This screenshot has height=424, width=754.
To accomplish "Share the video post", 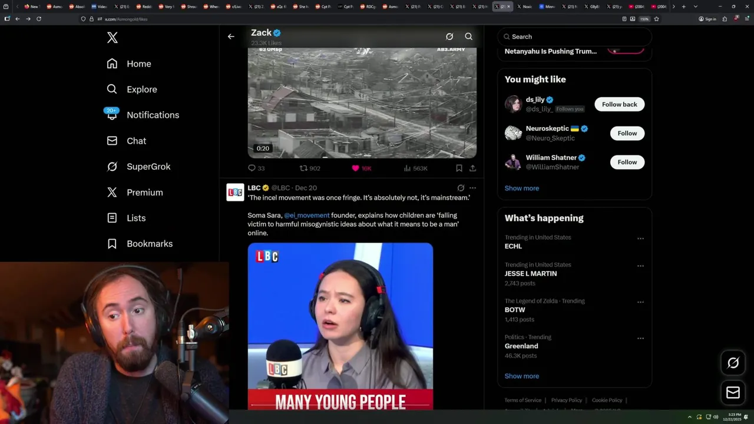I will [472, 168].
